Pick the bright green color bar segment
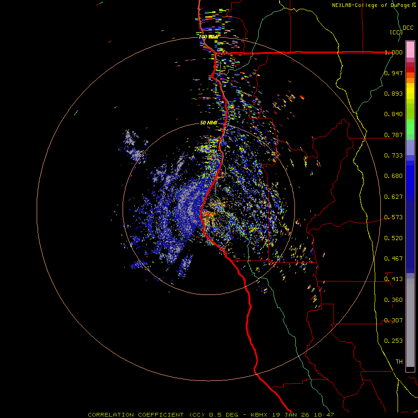This screenshot has height=418, width=418. pos(410,127)
